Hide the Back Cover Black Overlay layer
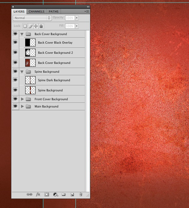The height and width of the screenshot is (208, 189). coord(15,42)
